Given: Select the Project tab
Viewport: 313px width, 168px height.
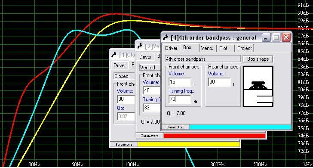Looking at the screenshot, I should 244,48.
